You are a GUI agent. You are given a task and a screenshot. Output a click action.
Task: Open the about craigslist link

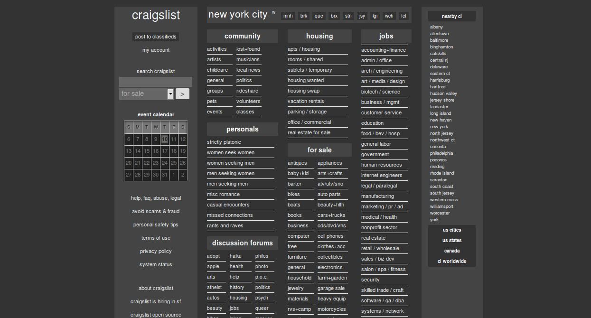pos(156,288)
